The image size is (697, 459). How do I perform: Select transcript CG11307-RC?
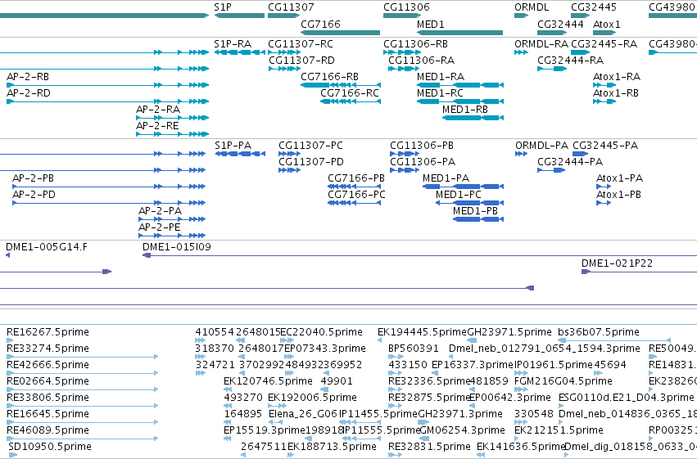click(301, 44)
